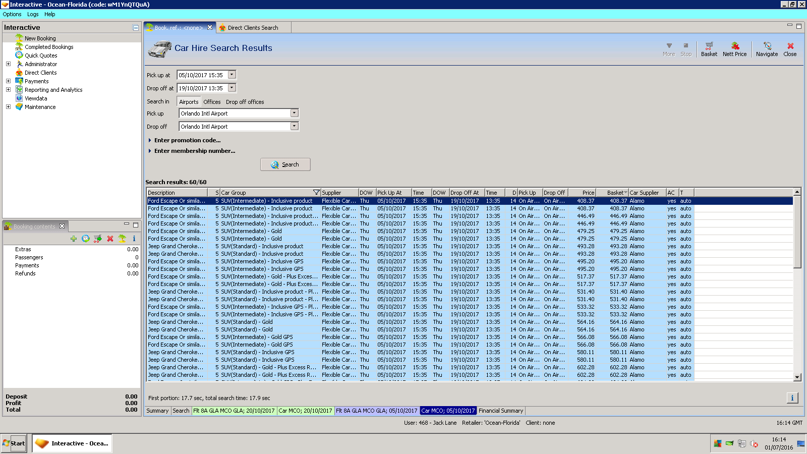Screen dimensions: 807x454
Task: Expand the Reporting and Analytics tree node
Action: tap(8, 90)
